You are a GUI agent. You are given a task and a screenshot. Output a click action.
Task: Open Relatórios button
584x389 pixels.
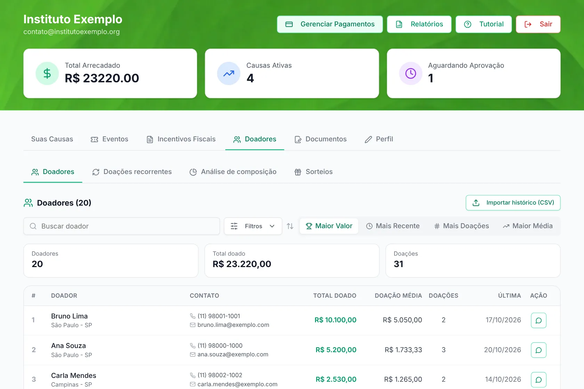(419, 24)
